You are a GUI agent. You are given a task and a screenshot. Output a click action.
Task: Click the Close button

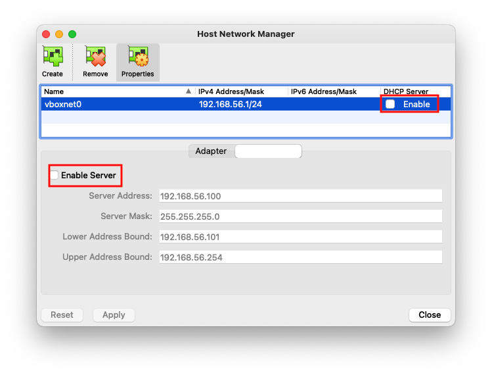[430, 315]
